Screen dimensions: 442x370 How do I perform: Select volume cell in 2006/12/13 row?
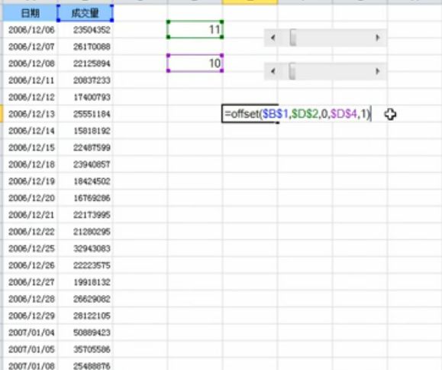point(85,114)
